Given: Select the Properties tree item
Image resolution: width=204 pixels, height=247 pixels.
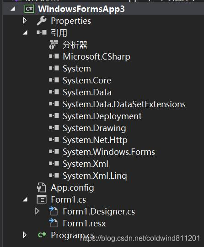Looking at the screenshot, I should [71, 21].
